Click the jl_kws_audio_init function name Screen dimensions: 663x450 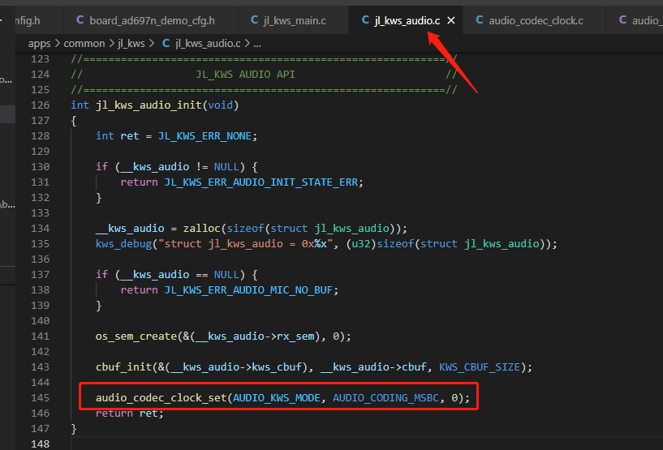[149, 105]
